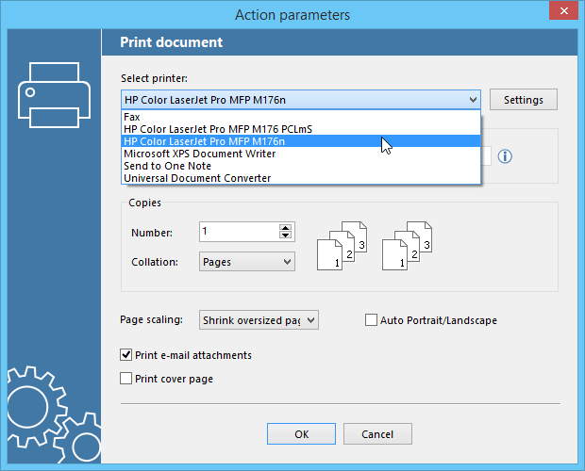
Task: Click the Cancel button
Action: (377, 434)
